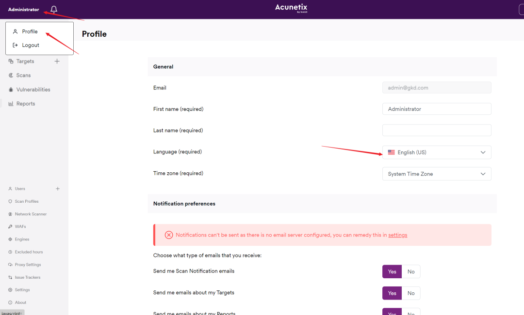
Task: Open the Scan Profiles page
Action: click(x=27, y=201)
